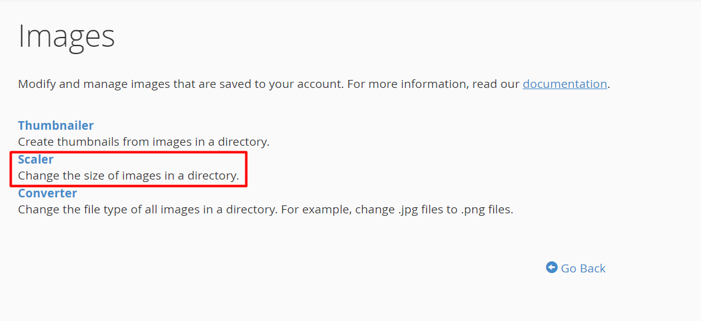Click the 'in a directory' text under Thumbnailer
The width and height of the screenshot is (701, 321).
[x=229, y=142]
